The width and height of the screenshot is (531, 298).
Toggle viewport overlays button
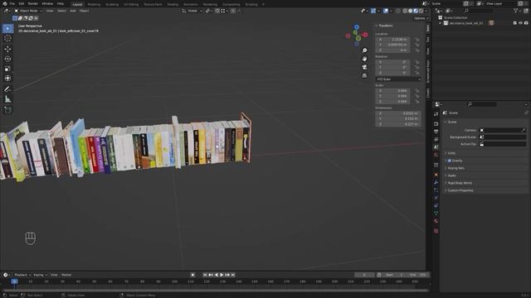386,11
